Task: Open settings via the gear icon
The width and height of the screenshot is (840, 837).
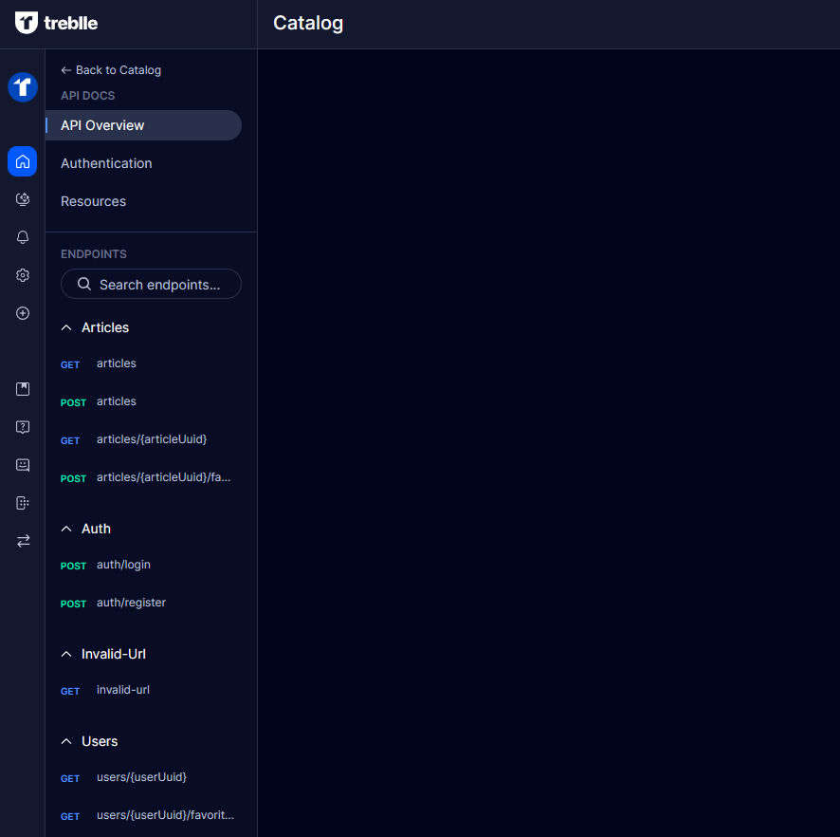Action: click(23, 275)
